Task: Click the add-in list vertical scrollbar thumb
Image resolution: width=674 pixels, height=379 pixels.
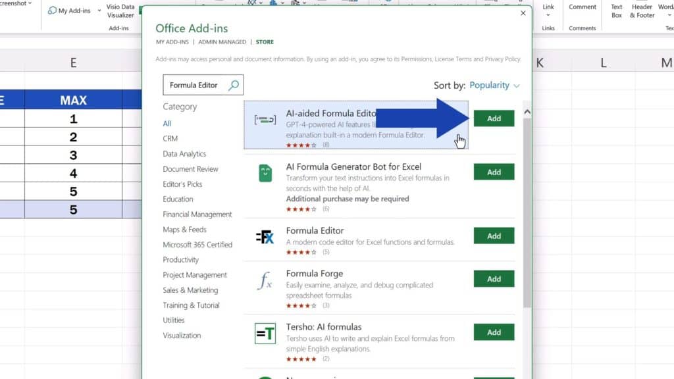Action: [x=527, y=213]
